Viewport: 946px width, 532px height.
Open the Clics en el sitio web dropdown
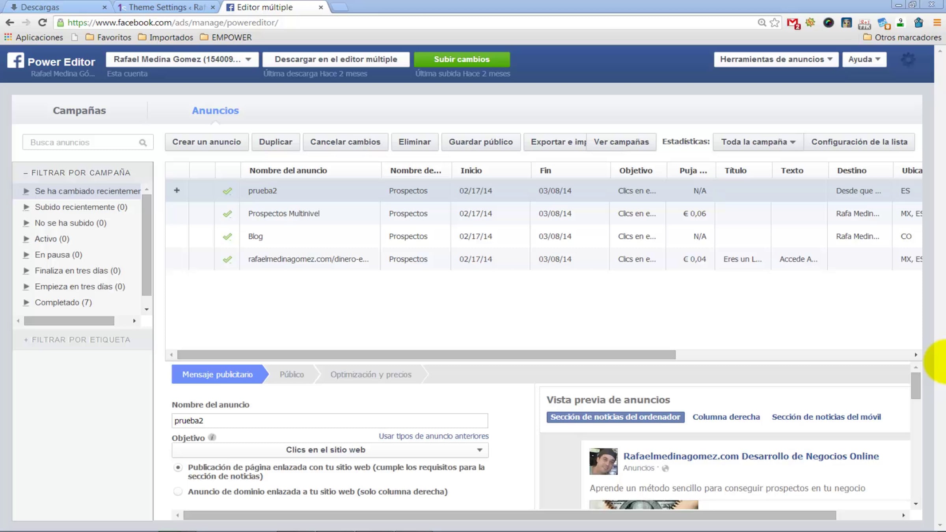click(330, 450)
